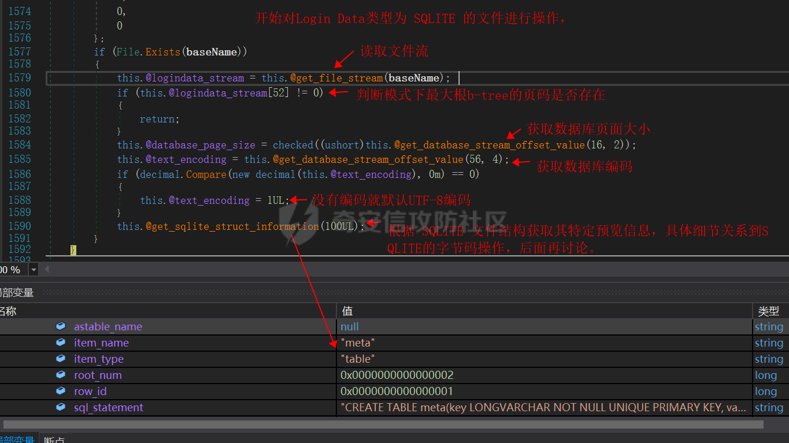Image resolution: width=789 pixels, height=443 pixels.
Task: Click the field icon beside item_type
Action: tap(61, 359)
